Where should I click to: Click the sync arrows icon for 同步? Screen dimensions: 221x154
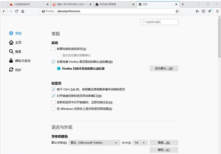[x=11, y=70]
